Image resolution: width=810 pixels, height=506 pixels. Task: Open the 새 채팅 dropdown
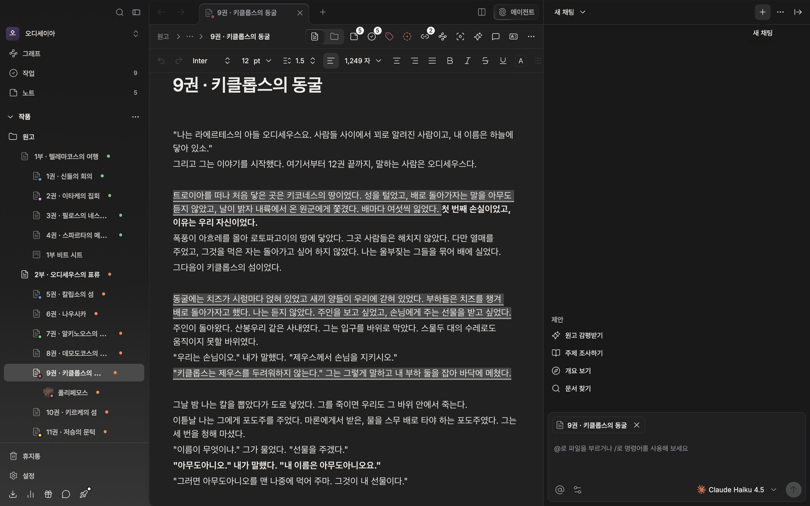pos(570,12)
